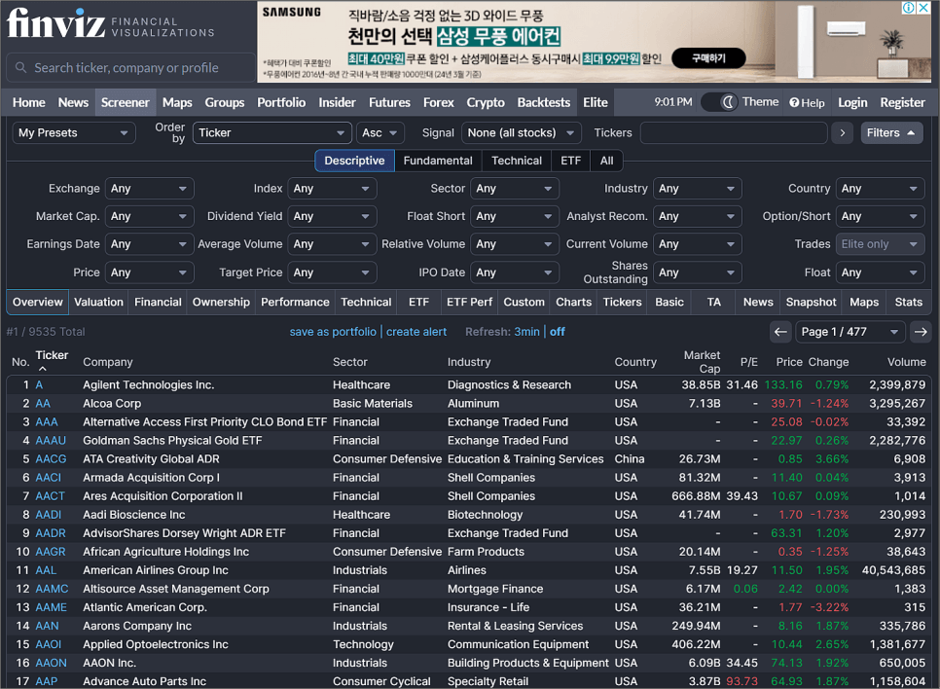Sort by the Volume column header

coord(907,362)
